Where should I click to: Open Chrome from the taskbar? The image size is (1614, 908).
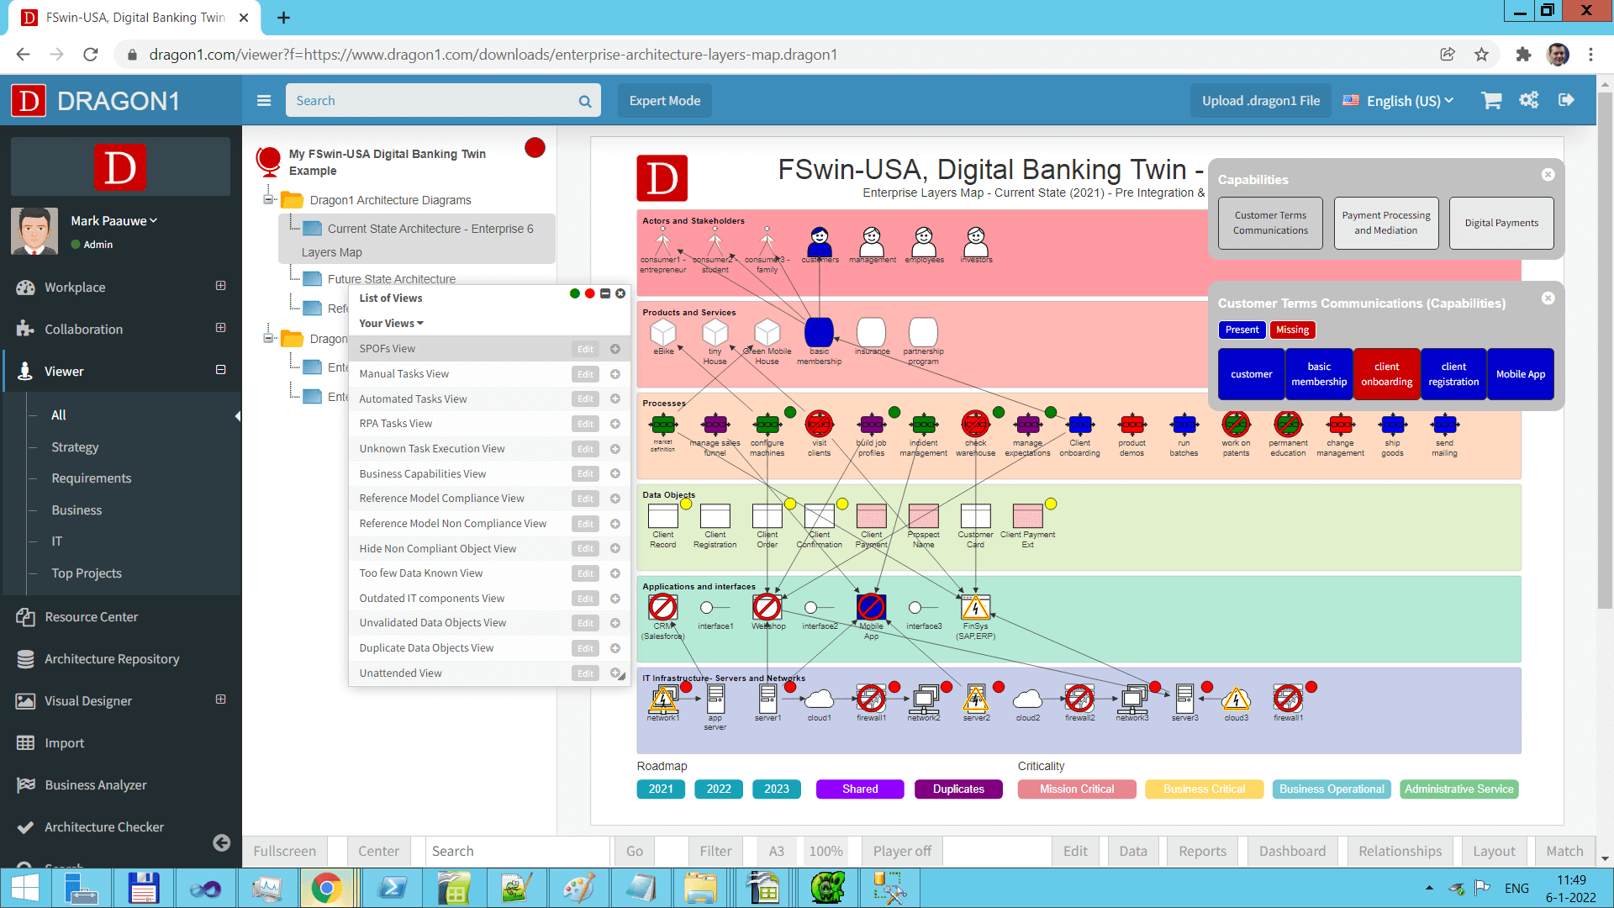[326, 888]
